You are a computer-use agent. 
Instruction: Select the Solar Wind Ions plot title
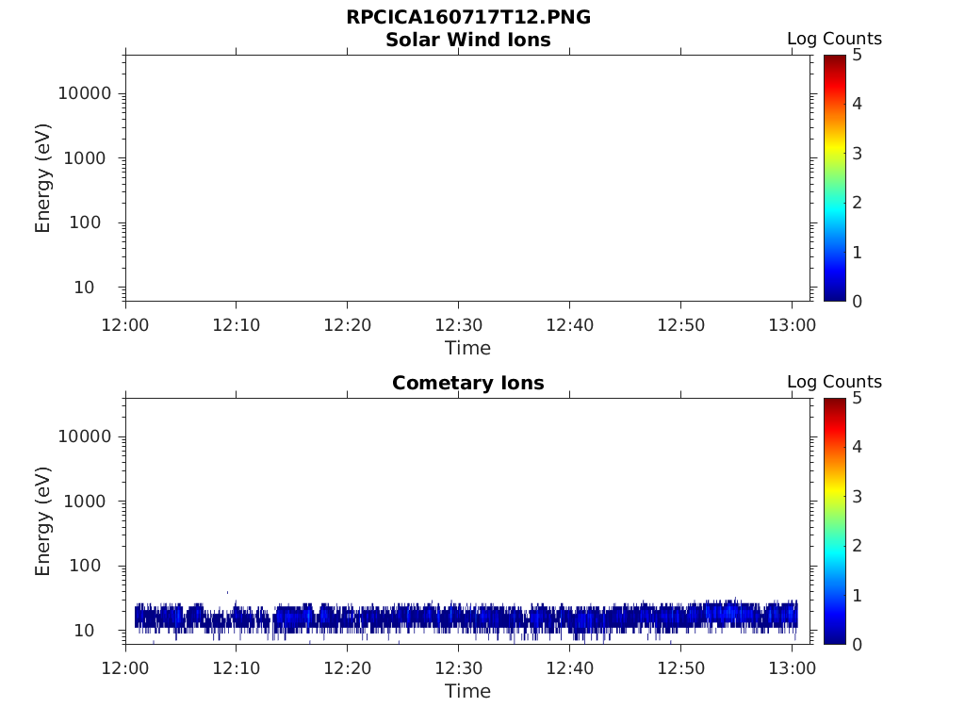point(468,40)
